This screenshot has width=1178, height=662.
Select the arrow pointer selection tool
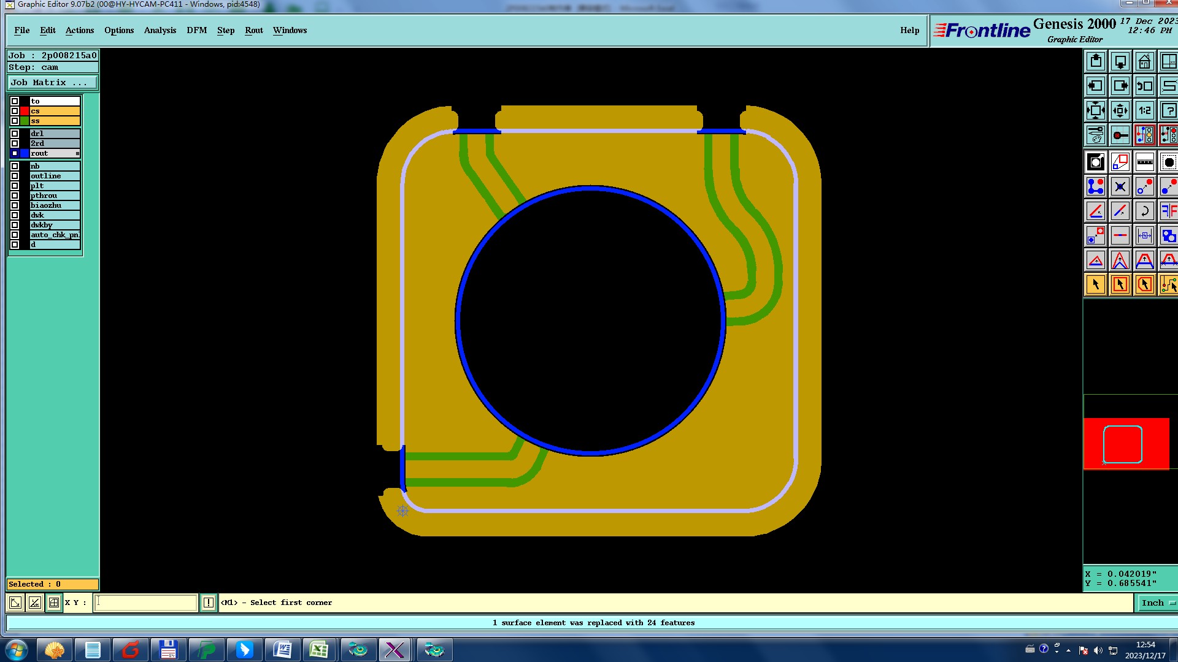point(1096,284)
